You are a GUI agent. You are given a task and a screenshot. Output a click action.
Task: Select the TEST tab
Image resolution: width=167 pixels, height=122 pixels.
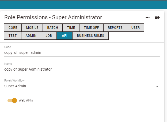click(13, 36)
